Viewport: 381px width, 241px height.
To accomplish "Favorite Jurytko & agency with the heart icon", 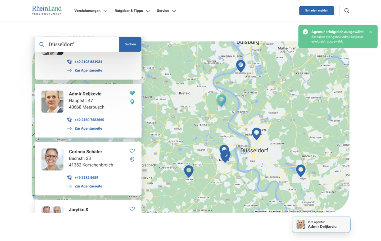I will 132,209.
